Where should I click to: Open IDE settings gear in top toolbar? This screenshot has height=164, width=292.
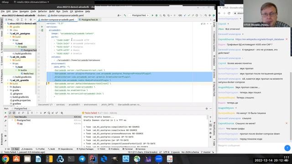click(x=210, y=15)
